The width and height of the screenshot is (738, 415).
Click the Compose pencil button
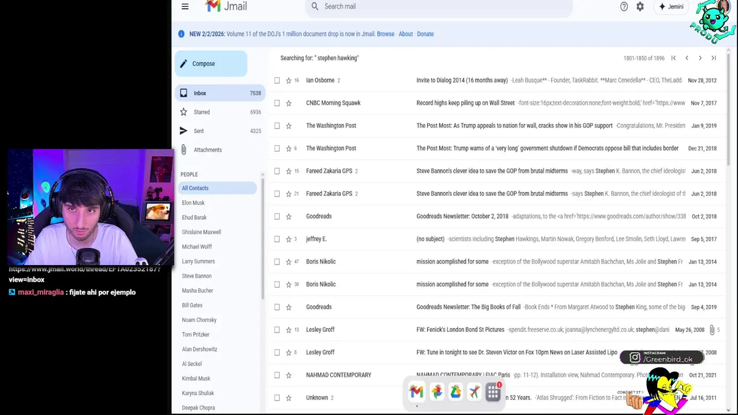pos(211,64)
